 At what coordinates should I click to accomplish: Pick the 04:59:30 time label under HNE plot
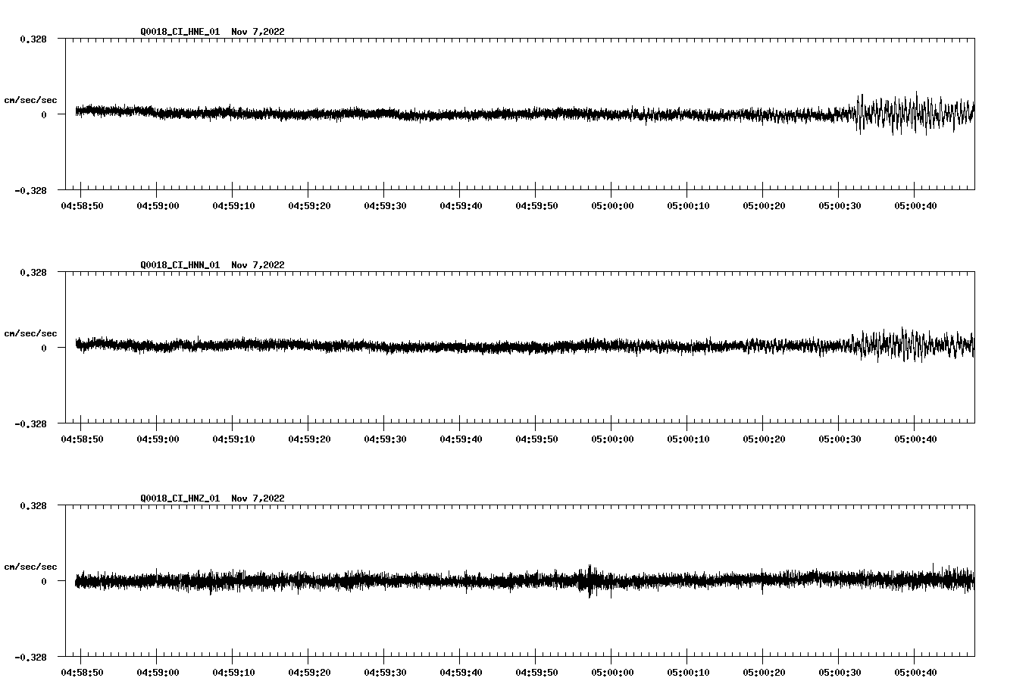tap(386, 206)
